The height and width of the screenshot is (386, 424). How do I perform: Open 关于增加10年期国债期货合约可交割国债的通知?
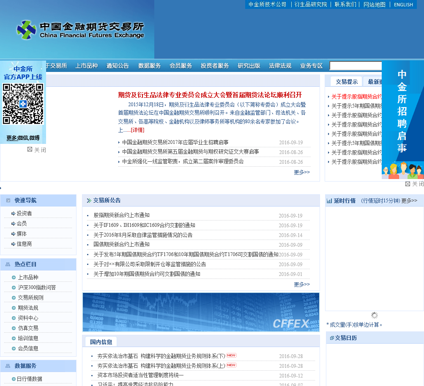click(x=147, y=274)
